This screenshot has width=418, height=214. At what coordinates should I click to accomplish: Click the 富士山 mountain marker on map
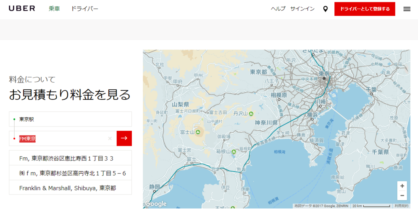pos(198,132)
